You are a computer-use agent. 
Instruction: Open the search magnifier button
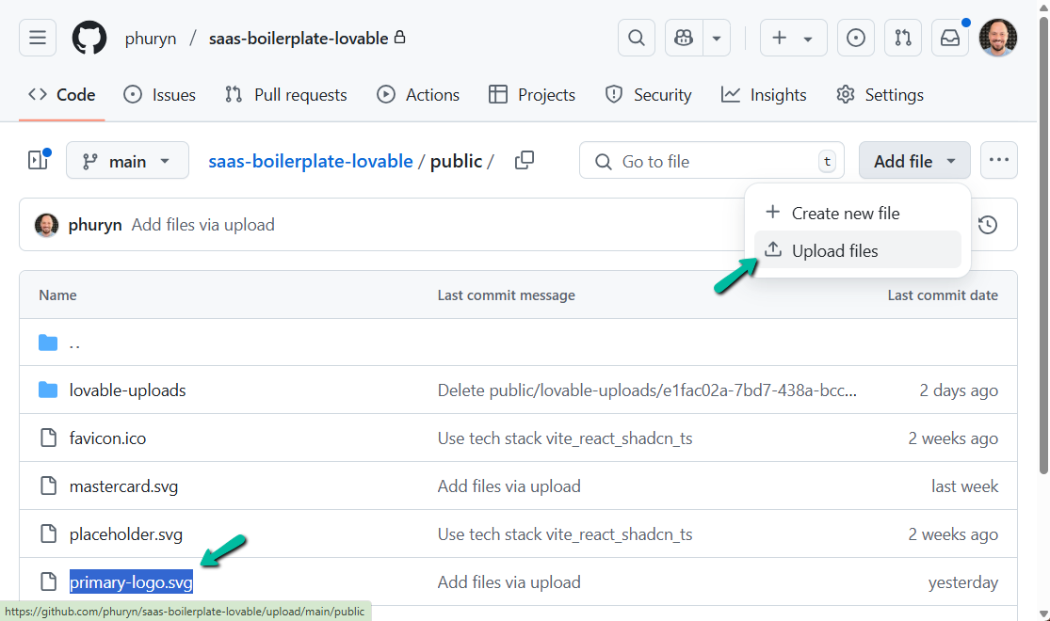tap(637, 38)
